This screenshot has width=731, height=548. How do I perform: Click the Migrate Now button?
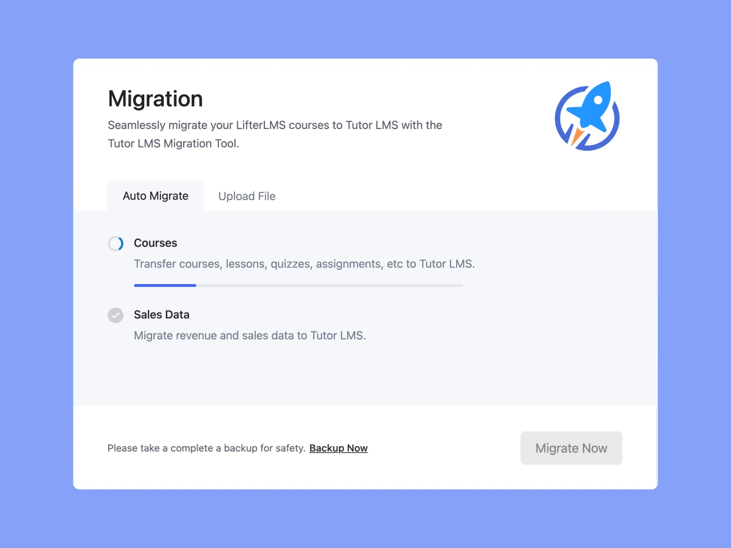click(571, 448)
